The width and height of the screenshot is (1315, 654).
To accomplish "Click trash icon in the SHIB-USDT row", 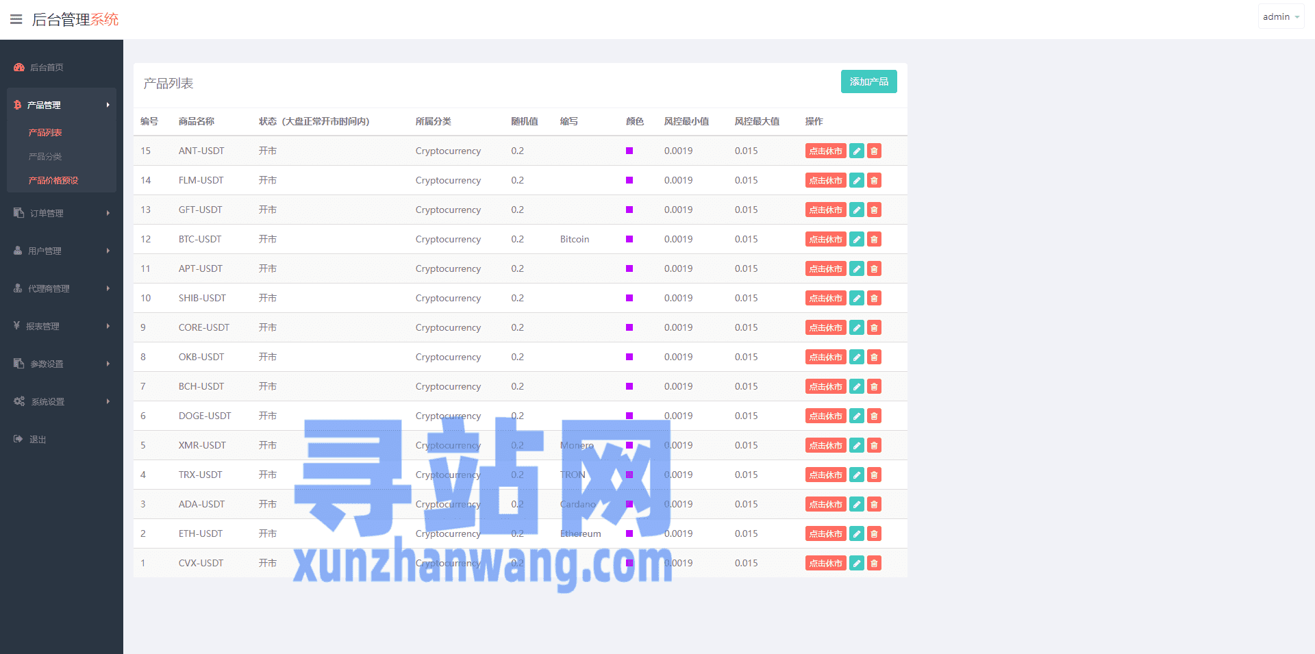I will 874,298.
